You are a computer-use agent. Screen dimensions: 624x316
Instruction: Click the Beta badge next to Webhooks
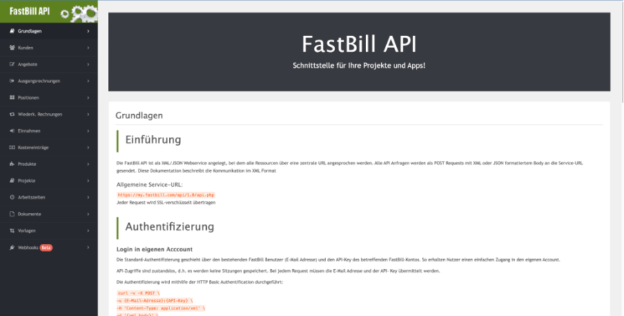[46, 248]
